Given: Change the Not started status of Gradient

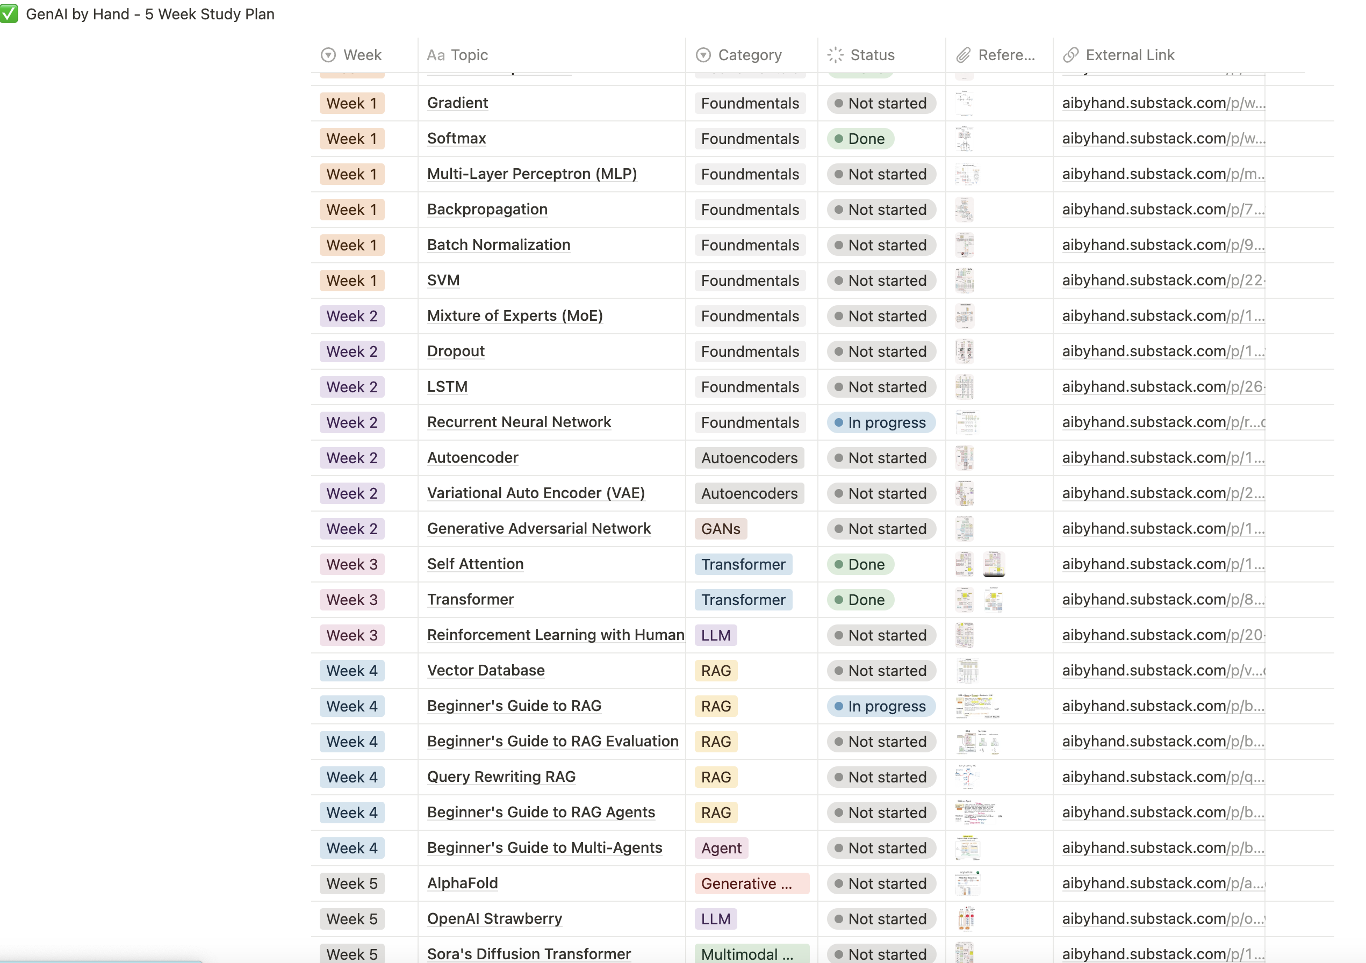Looking at the screenshot, I should [x=881, y=103].
